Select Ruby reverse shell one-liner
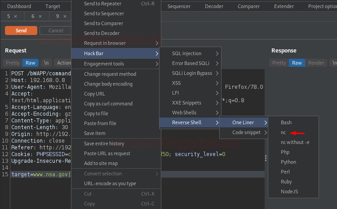The width and height of the screenshot is (337, 209). click(x=293, y=182)
